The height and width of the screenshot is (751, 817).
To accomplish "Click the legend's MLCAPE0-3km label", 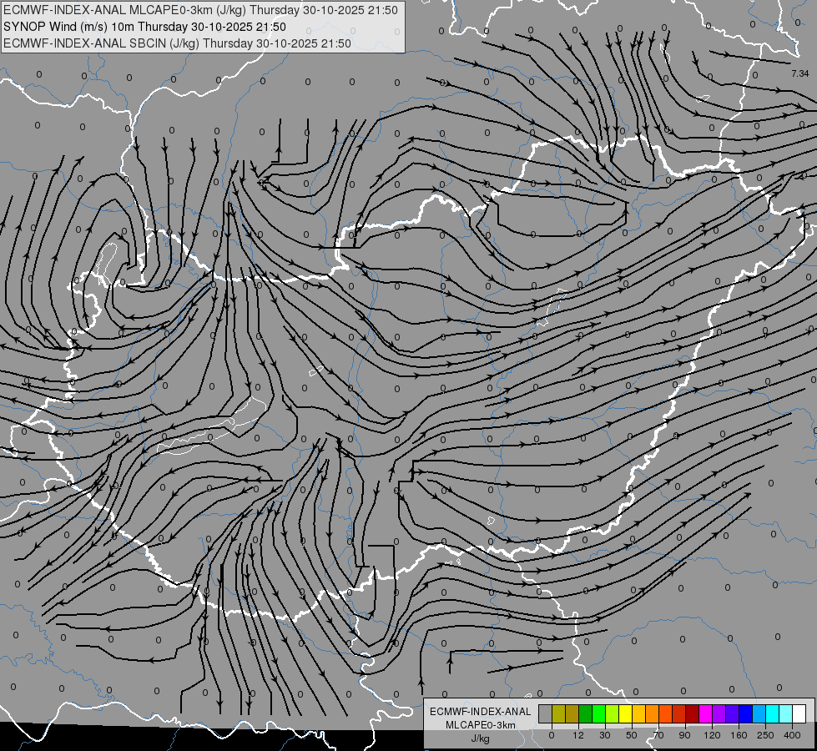I will click(x=480, y=725).
